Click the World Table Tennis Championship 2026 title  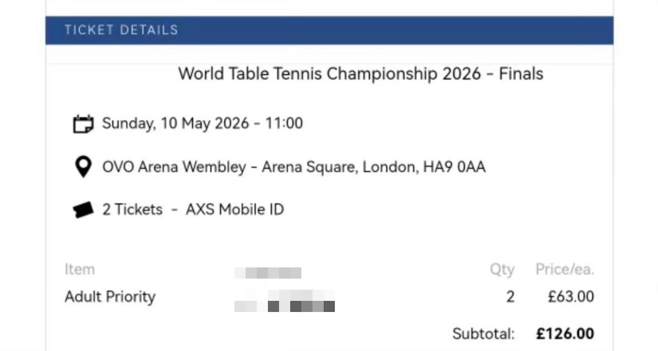coord(361,74)
